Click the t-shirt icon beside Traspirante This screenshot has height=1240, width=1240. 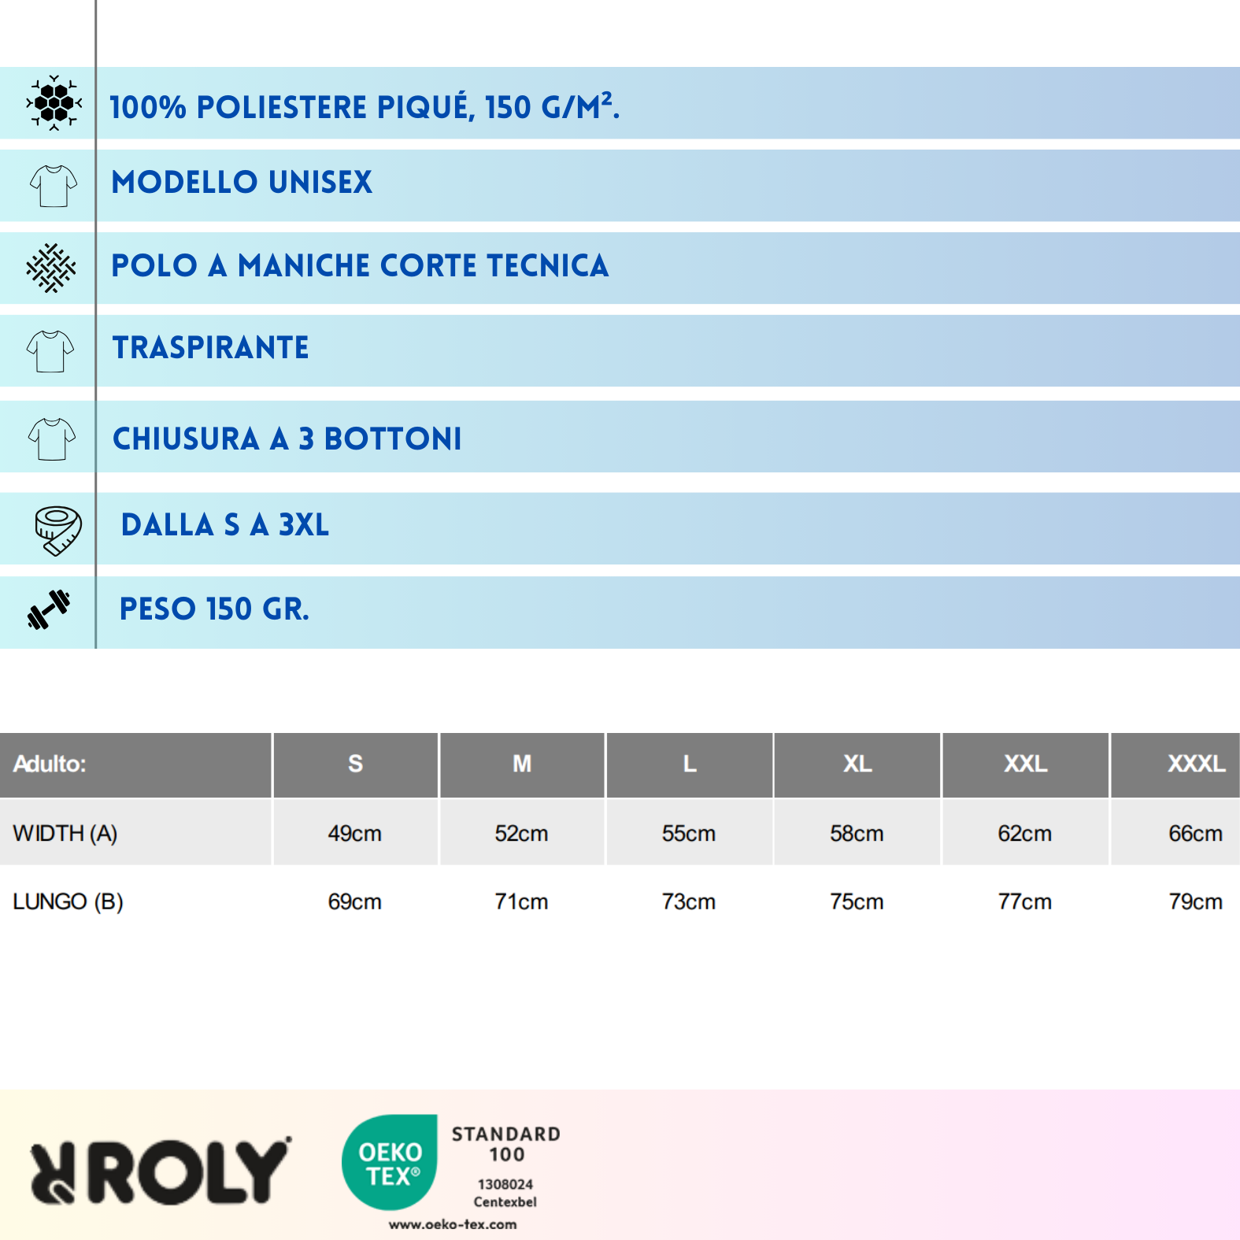click(50, 351)
